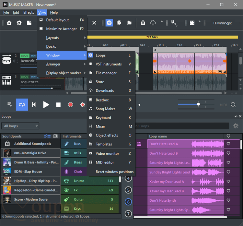Open Song Maker from Window submenu
Image resolution: width=243 pixels, height=226 pixels.
[x=111, y=109]
